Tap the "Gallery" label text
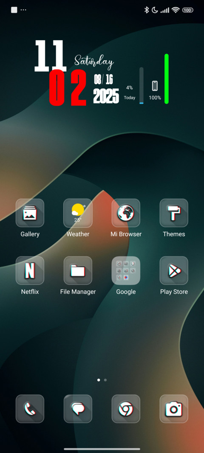204x453 pixels. [x=30, y=234]
